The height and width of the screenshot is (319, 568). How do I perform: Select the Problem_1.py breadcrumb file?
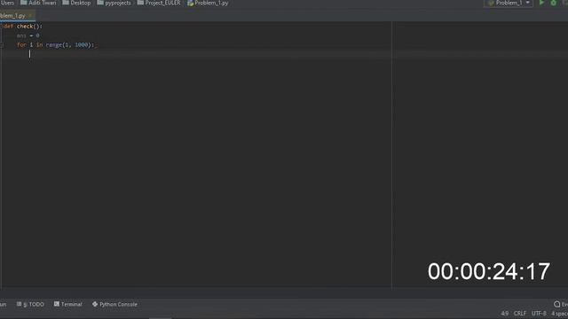(x=208, y=3)
